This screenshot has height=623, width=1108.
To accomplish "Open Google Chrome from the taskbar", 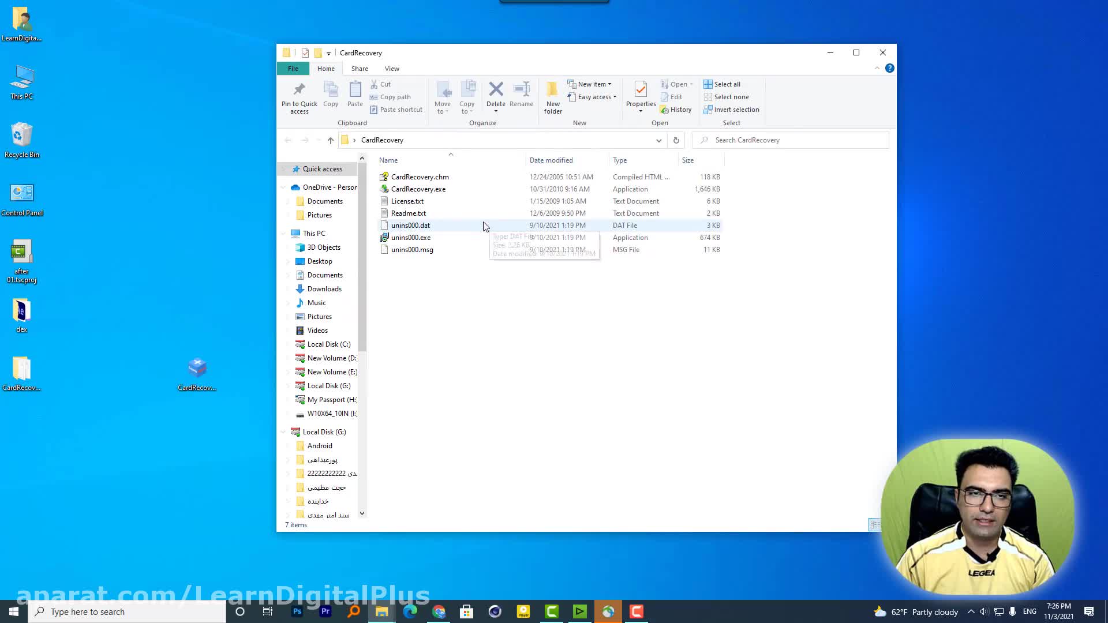I will coord(439,611).
